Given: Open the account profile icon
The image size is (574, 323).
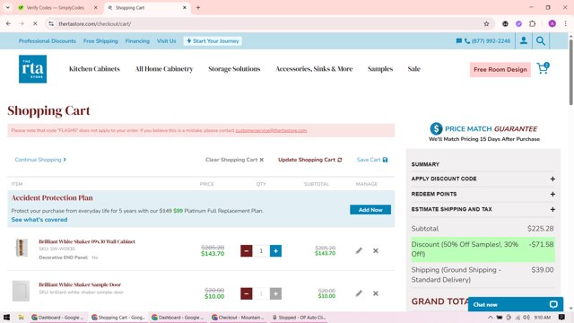Looking at the screenshot, I should point(524,40).
